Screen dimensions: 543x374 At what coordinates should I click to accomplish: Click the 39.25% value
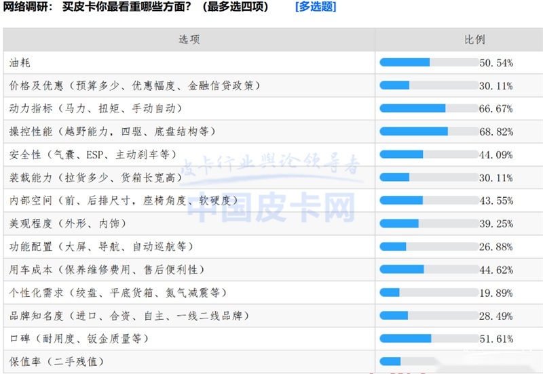496,224
